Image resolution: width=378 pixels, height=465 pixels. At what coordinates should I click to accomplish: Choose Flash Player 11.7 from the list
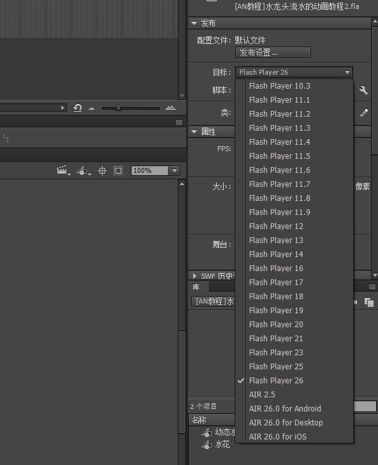tap(300, 184)
